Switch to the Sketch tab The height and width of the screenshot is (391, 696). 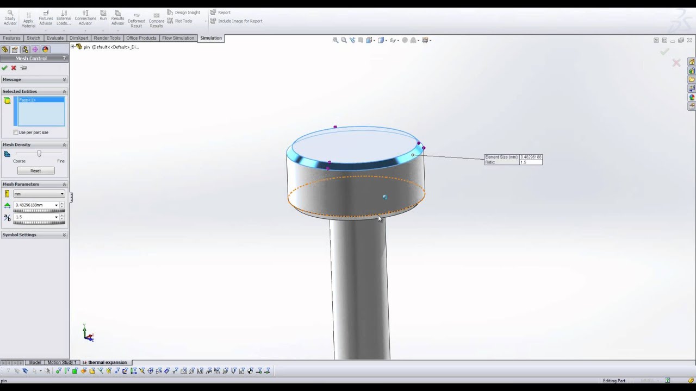[33, 38]
